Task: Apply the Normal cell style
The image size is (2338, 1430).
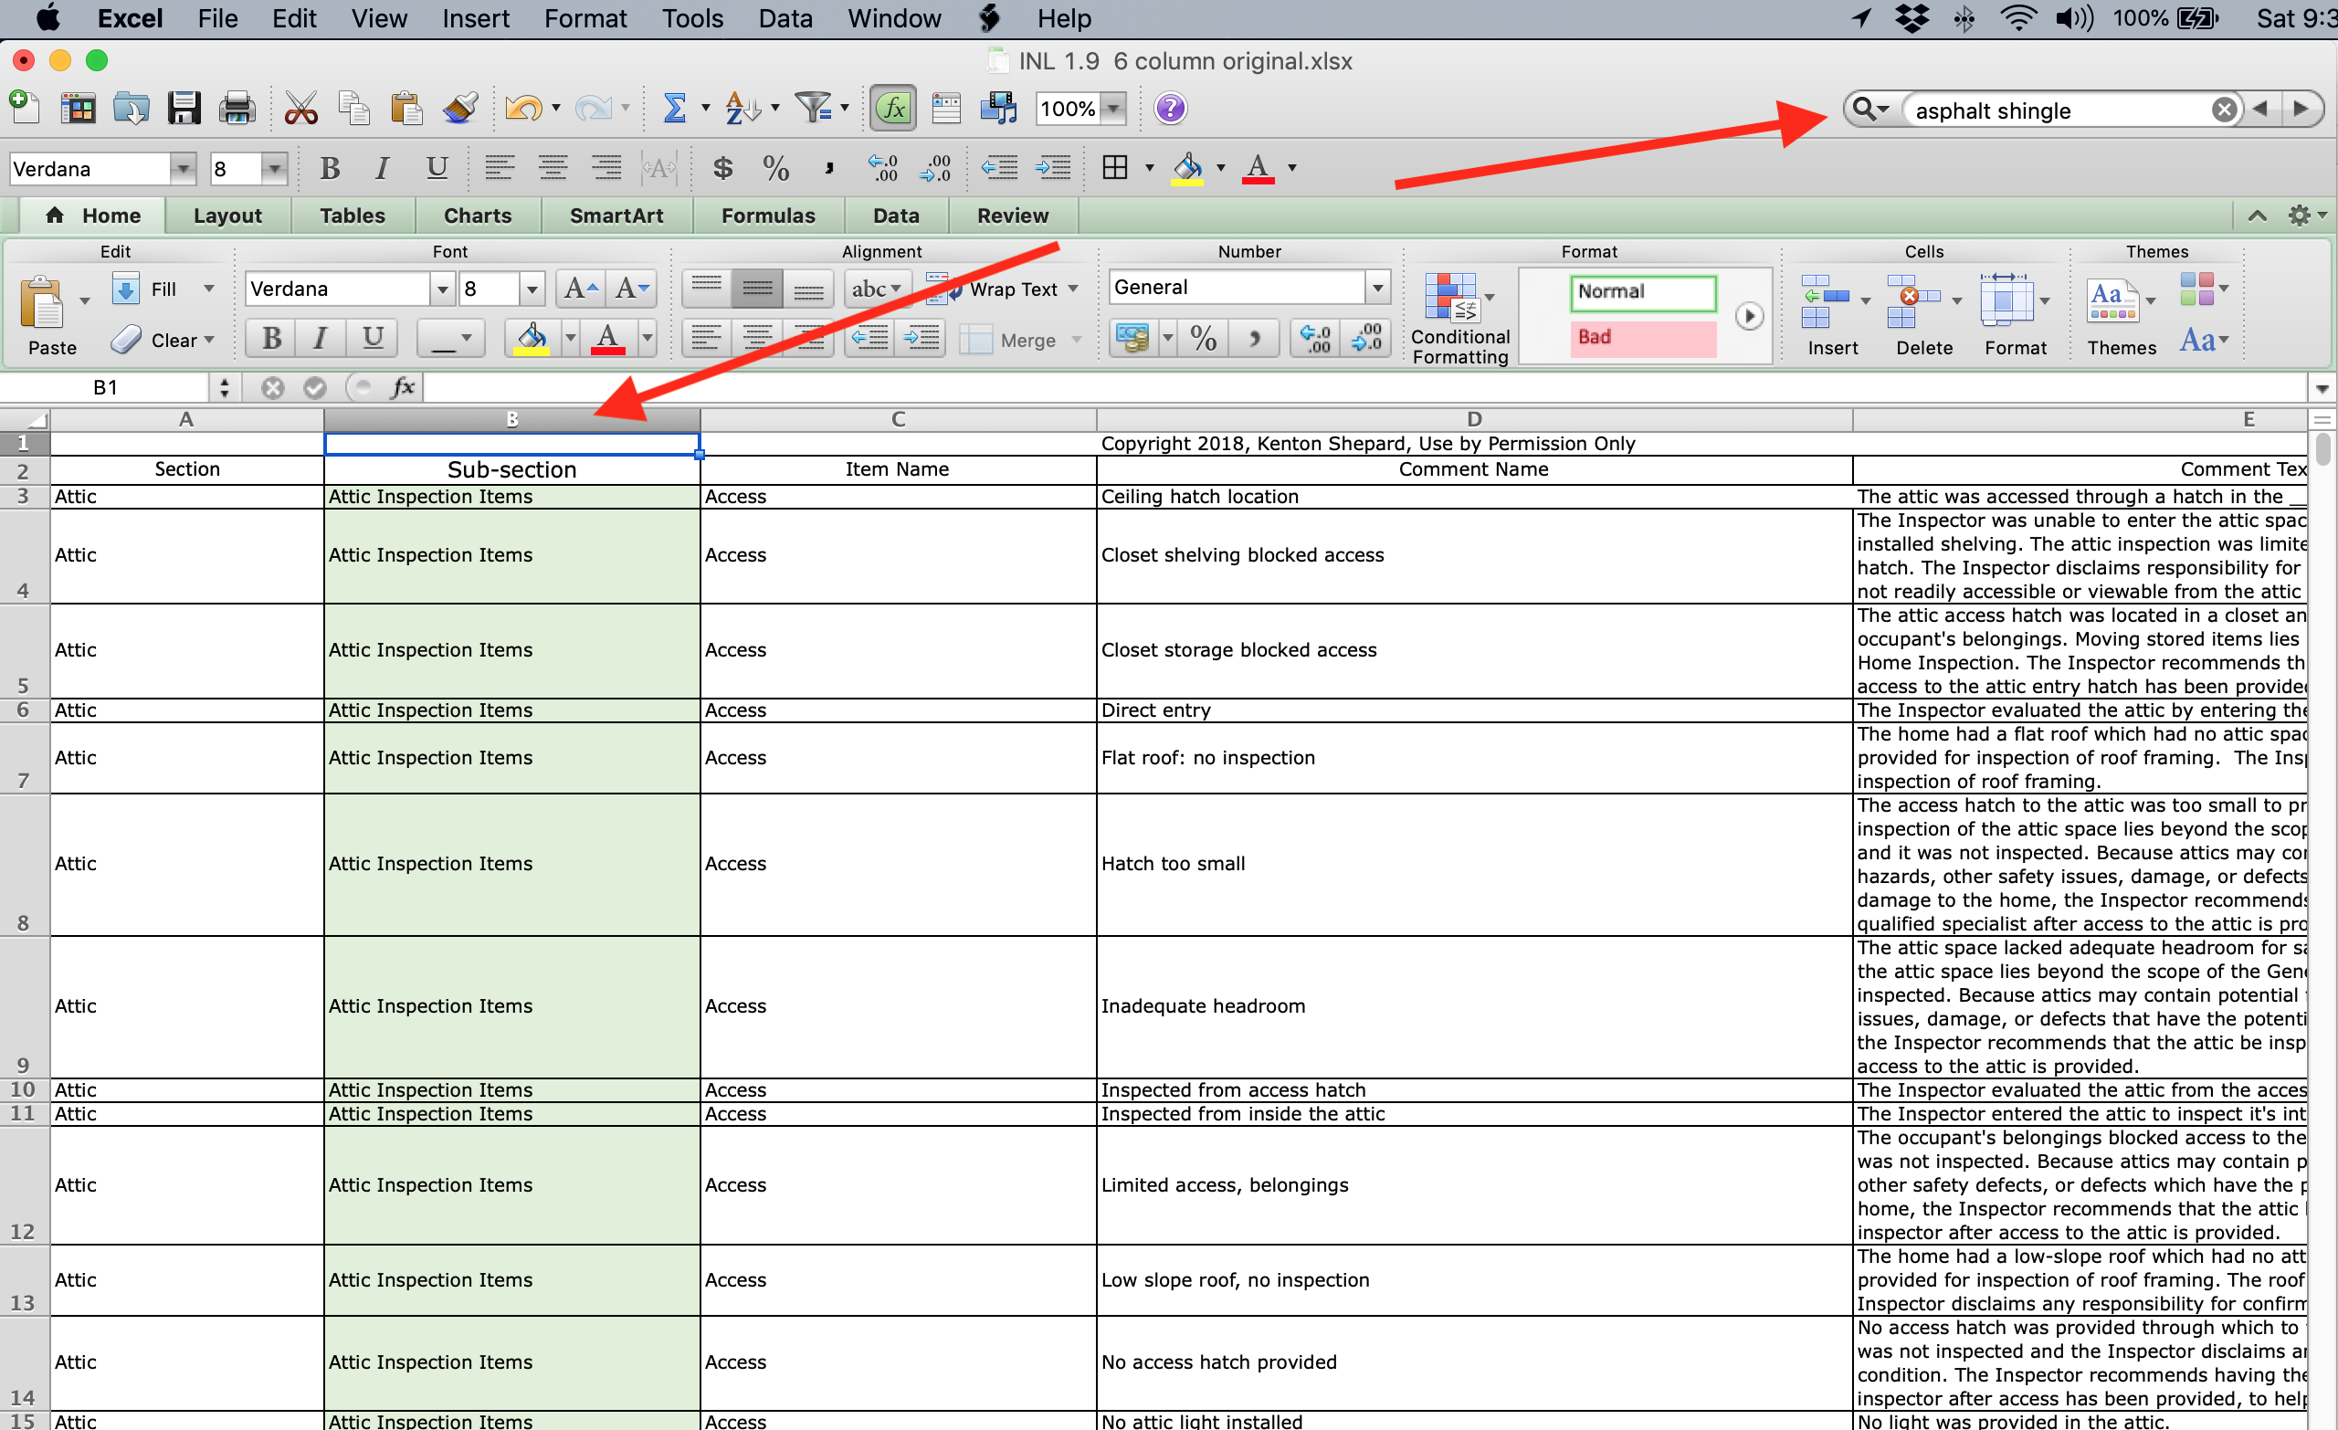Action: (x=1642, y=292)
